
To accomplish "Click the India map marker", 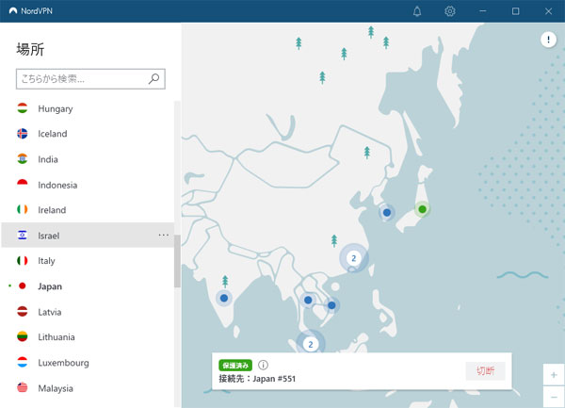I will coord(224,298).
